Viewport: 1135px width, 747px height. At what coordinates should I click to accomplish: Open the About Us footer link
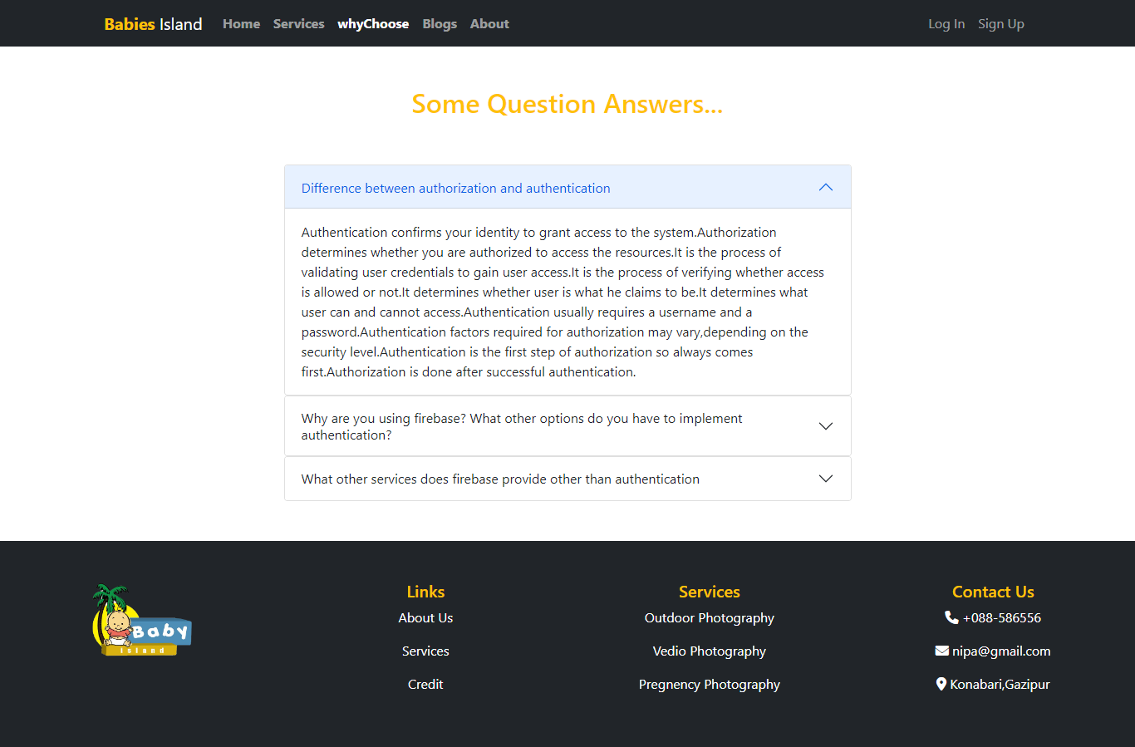[425, 617]
